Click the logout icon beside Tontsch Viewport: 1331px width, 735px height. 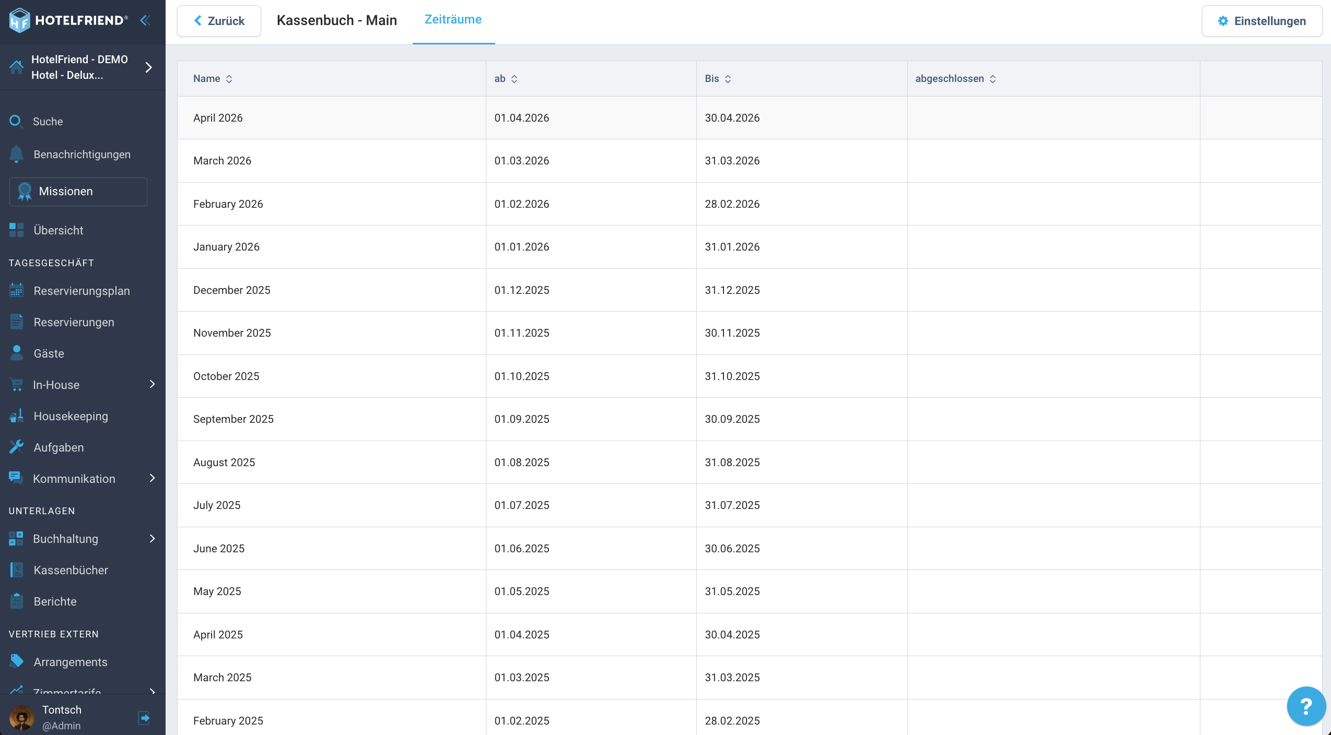pos(144,718)
